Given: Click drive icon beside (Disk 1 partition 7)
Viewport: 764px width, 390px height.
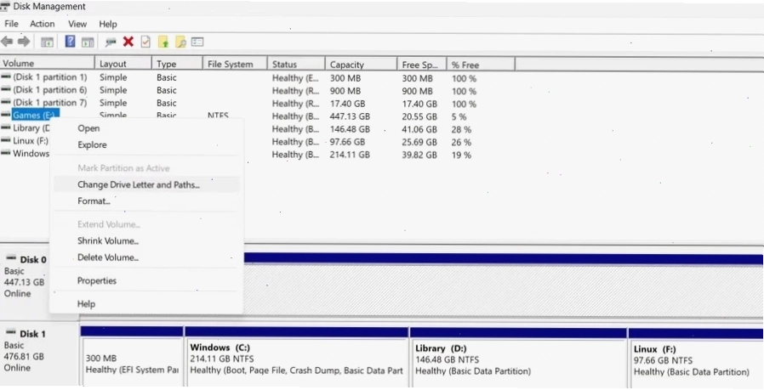Looking at the screenshot, I should click(x=6, y=102).
